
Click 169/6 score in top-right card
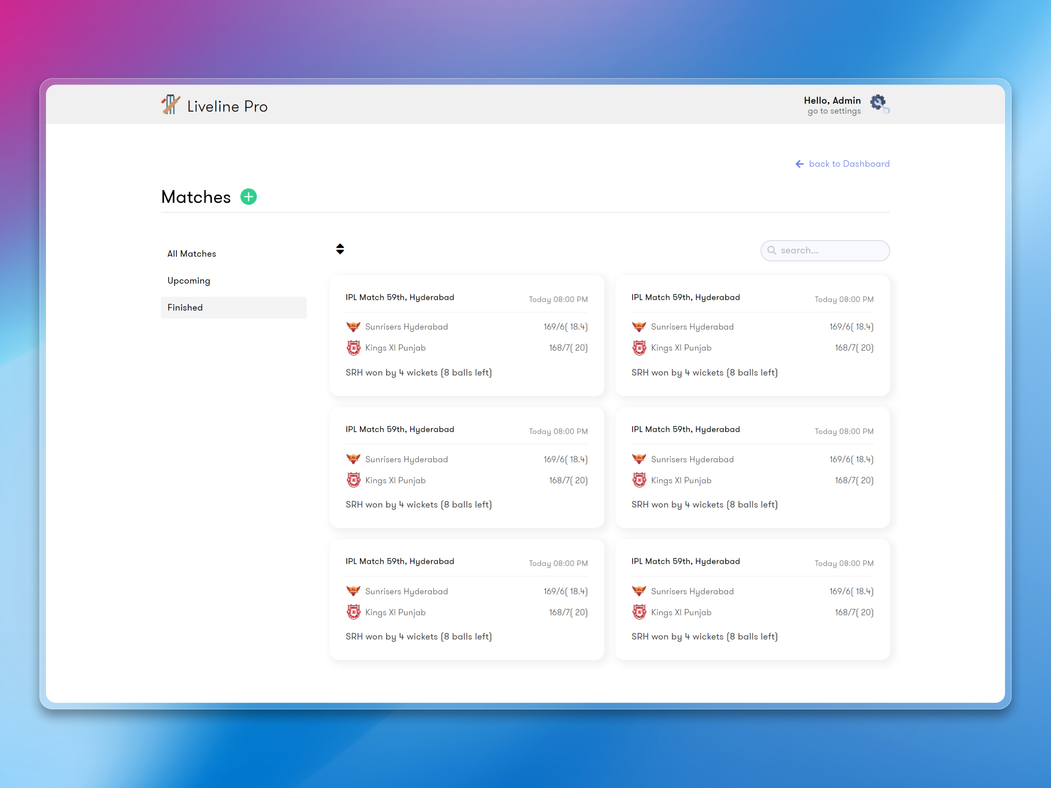[851, 327]
